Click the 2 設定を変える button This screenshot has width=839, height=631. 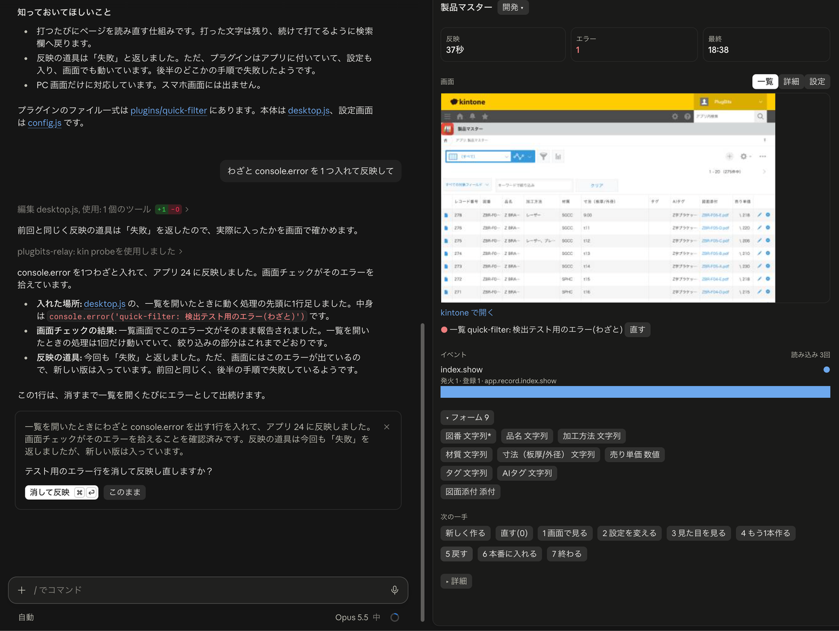629,533
